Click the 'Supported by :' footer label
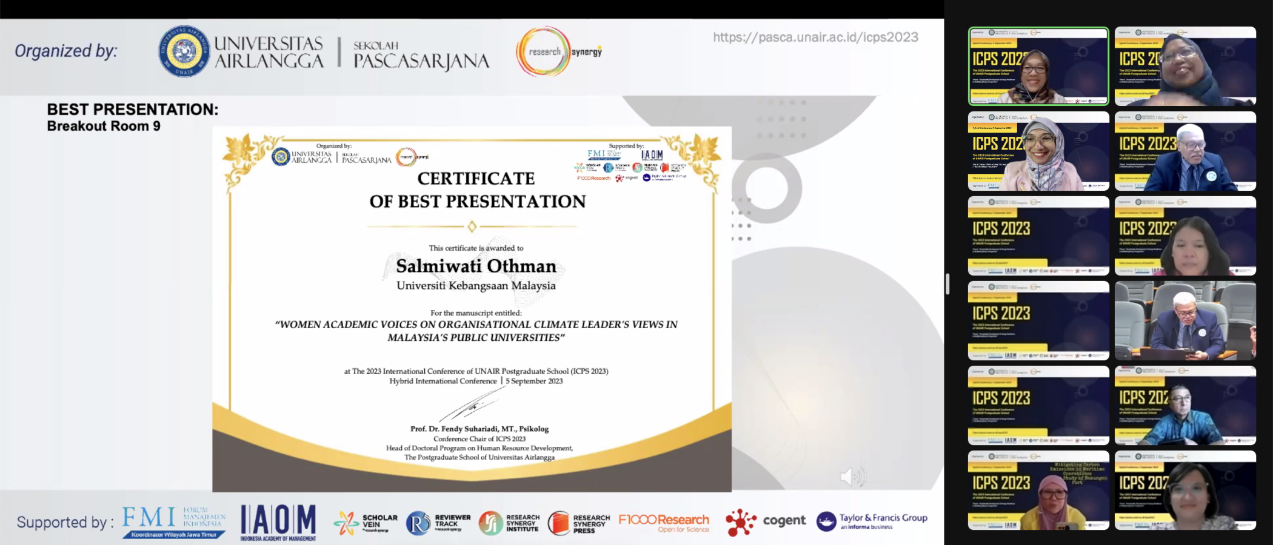Image resolution: width=1273 pixels, height=545 pixels. tap(65, 522)
